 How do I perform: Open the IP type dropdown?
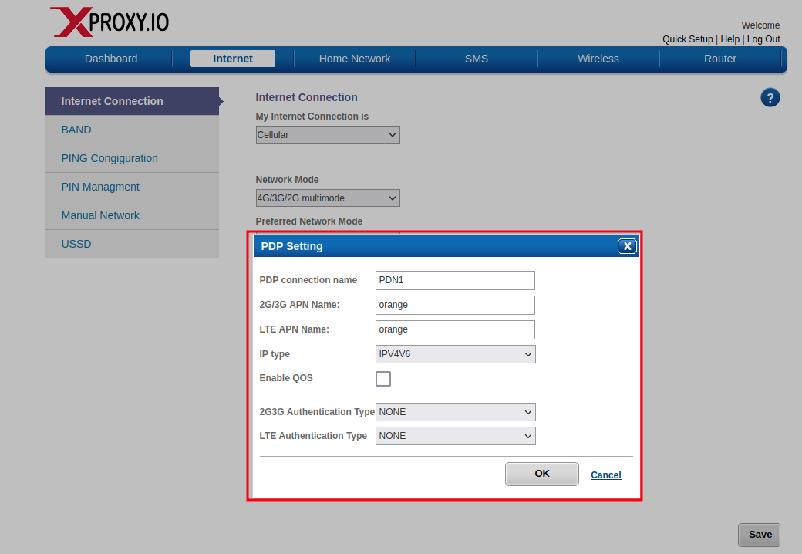[x=455, y=354]
